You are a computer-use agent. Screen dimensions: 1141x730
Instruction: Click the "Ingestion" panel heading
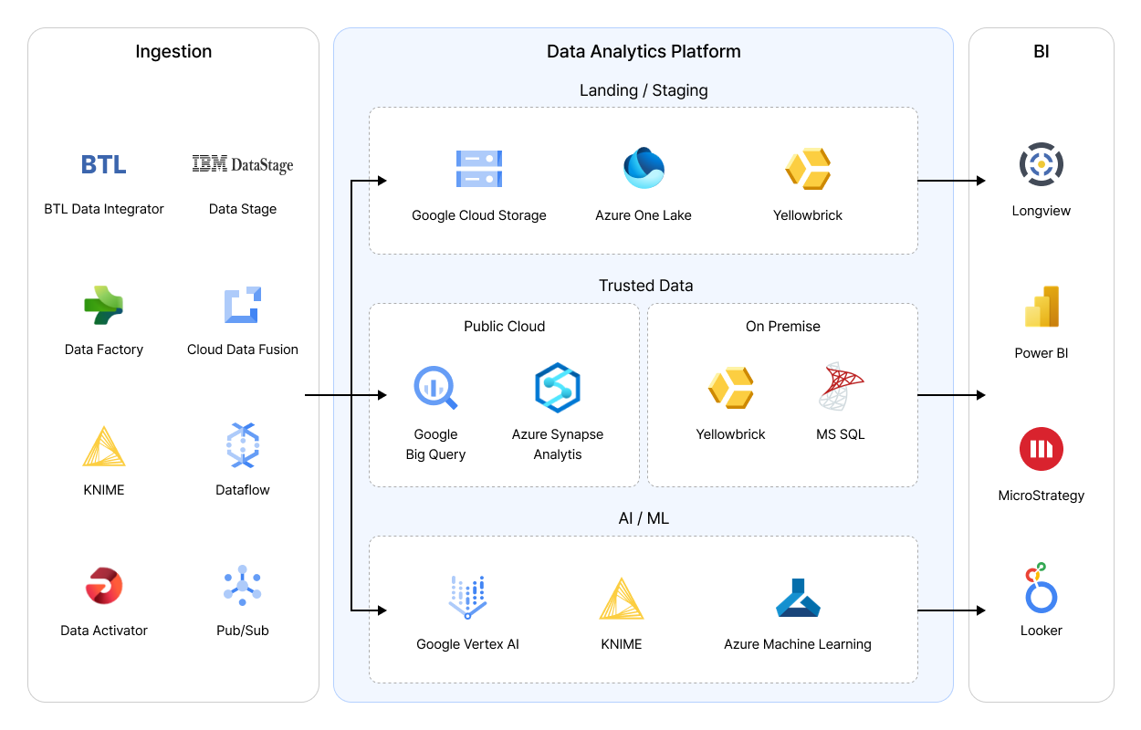click(173, 52)
